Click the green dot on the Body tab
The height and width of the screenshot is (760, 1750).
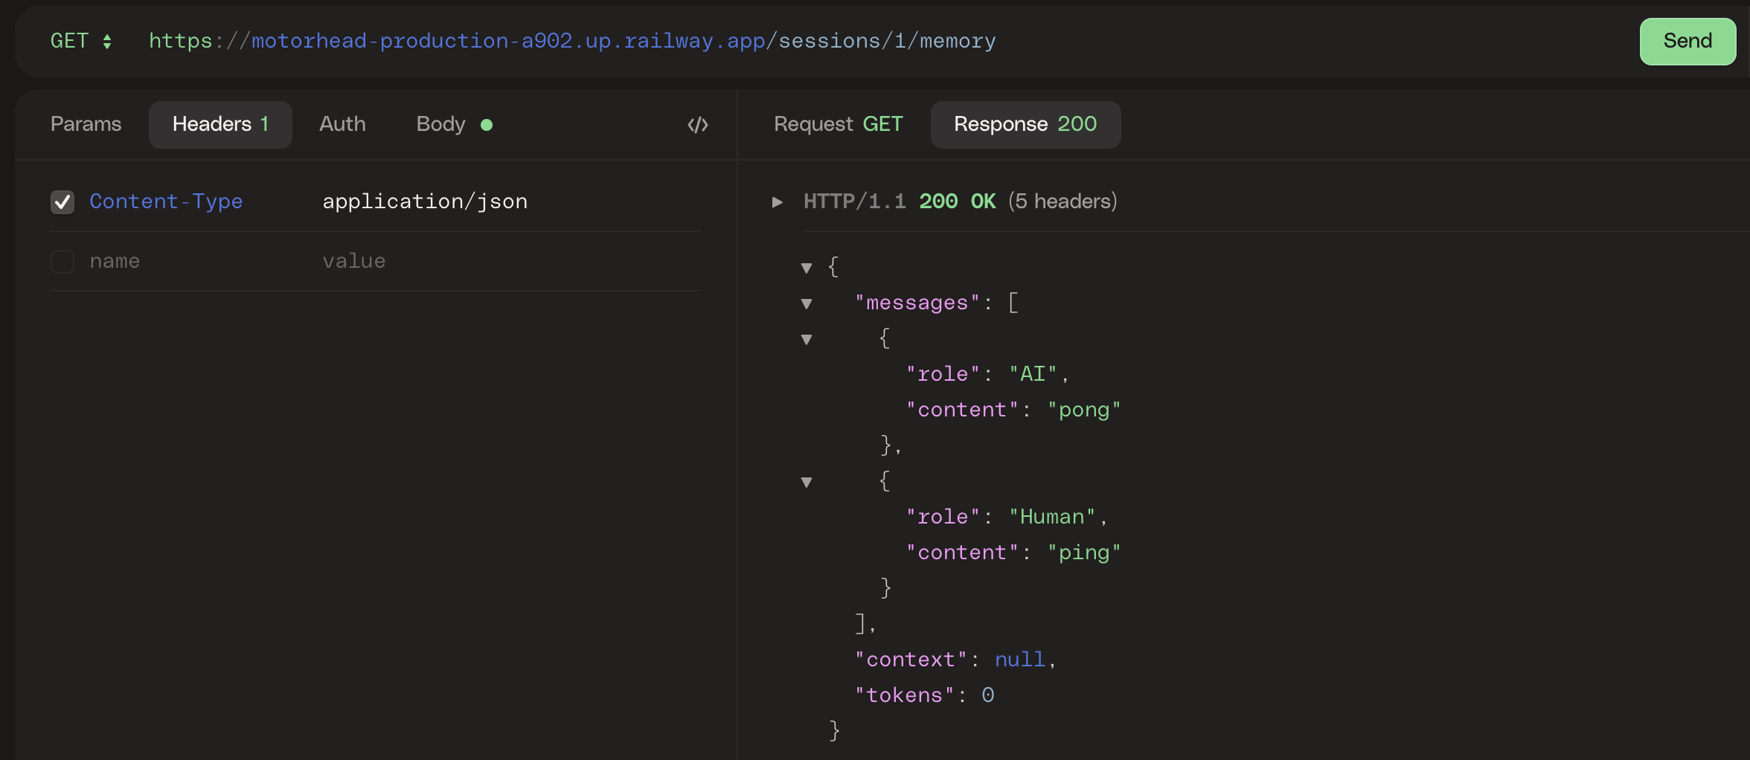click(487, 125)
